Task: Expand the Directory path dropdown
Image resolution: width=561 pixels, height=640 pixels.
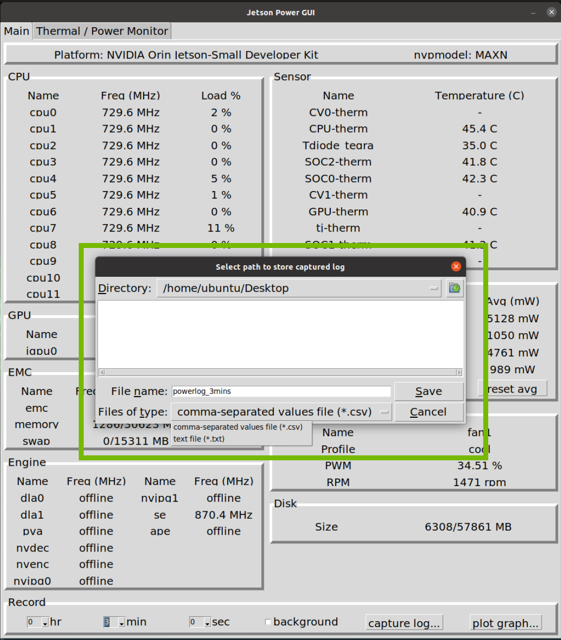Action: tap(434, 288)
